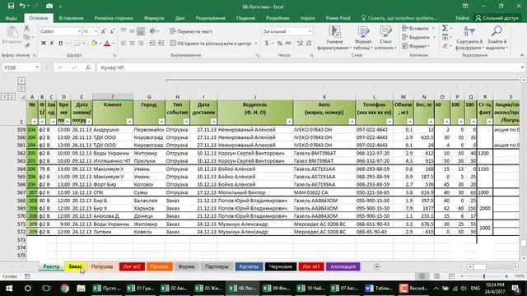The width and height of the screenshot is (527, 296).
Task: Click the decrease indent icon
Action: point(152,44)
